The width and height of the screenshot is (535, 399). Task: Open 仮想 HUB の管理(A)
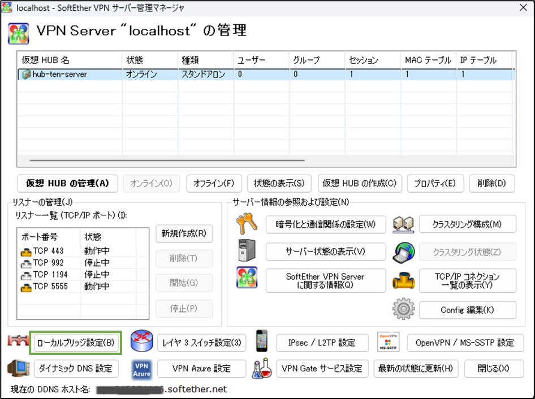click(x=67, y=184)
